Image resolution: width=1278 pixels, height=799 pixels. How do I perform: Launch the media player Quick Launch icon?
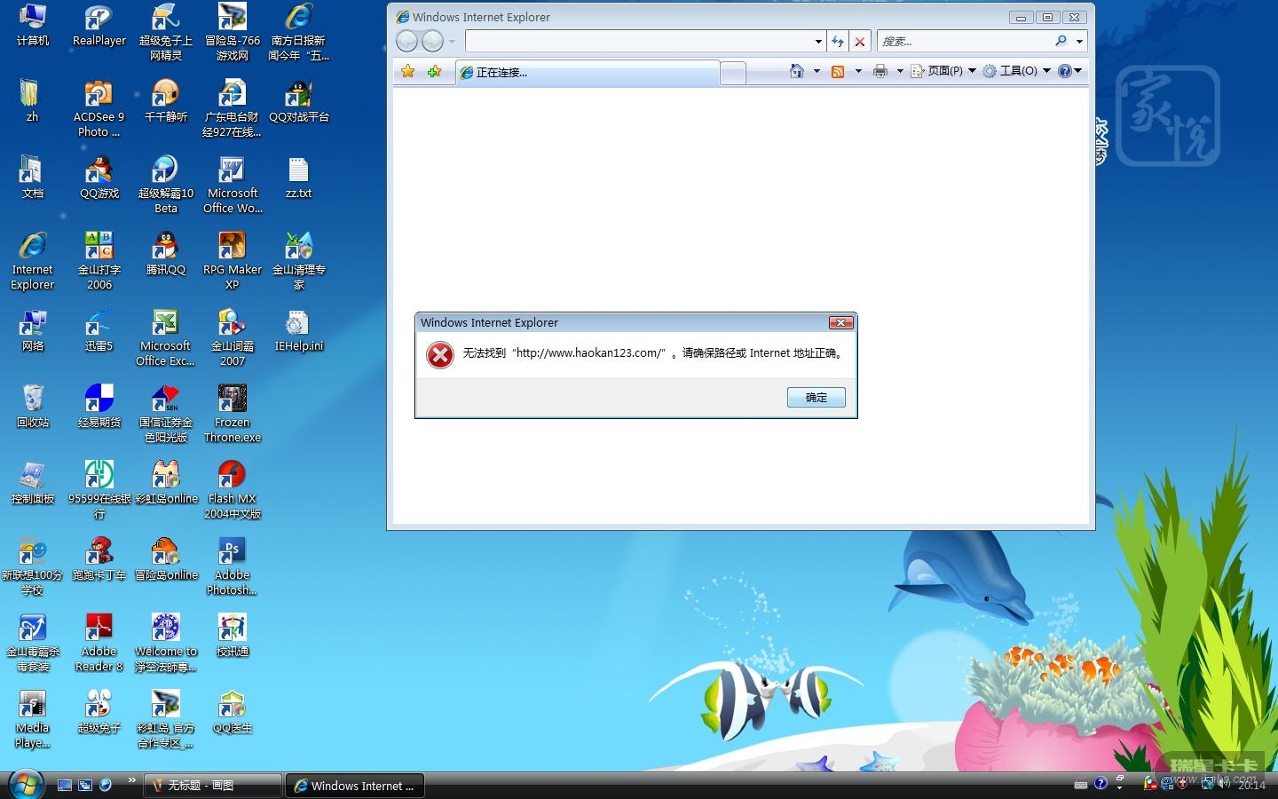[106, 785]
